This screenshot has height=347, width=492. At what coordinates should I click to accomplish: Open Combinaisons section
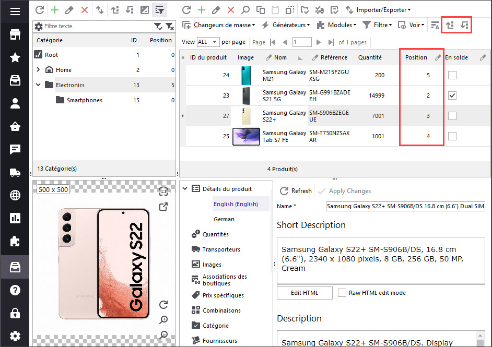(216, 310)
